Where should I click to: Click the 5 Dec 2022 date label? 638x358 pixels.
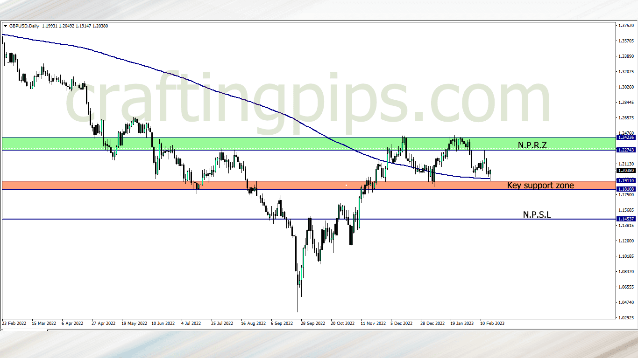point(402,323)
